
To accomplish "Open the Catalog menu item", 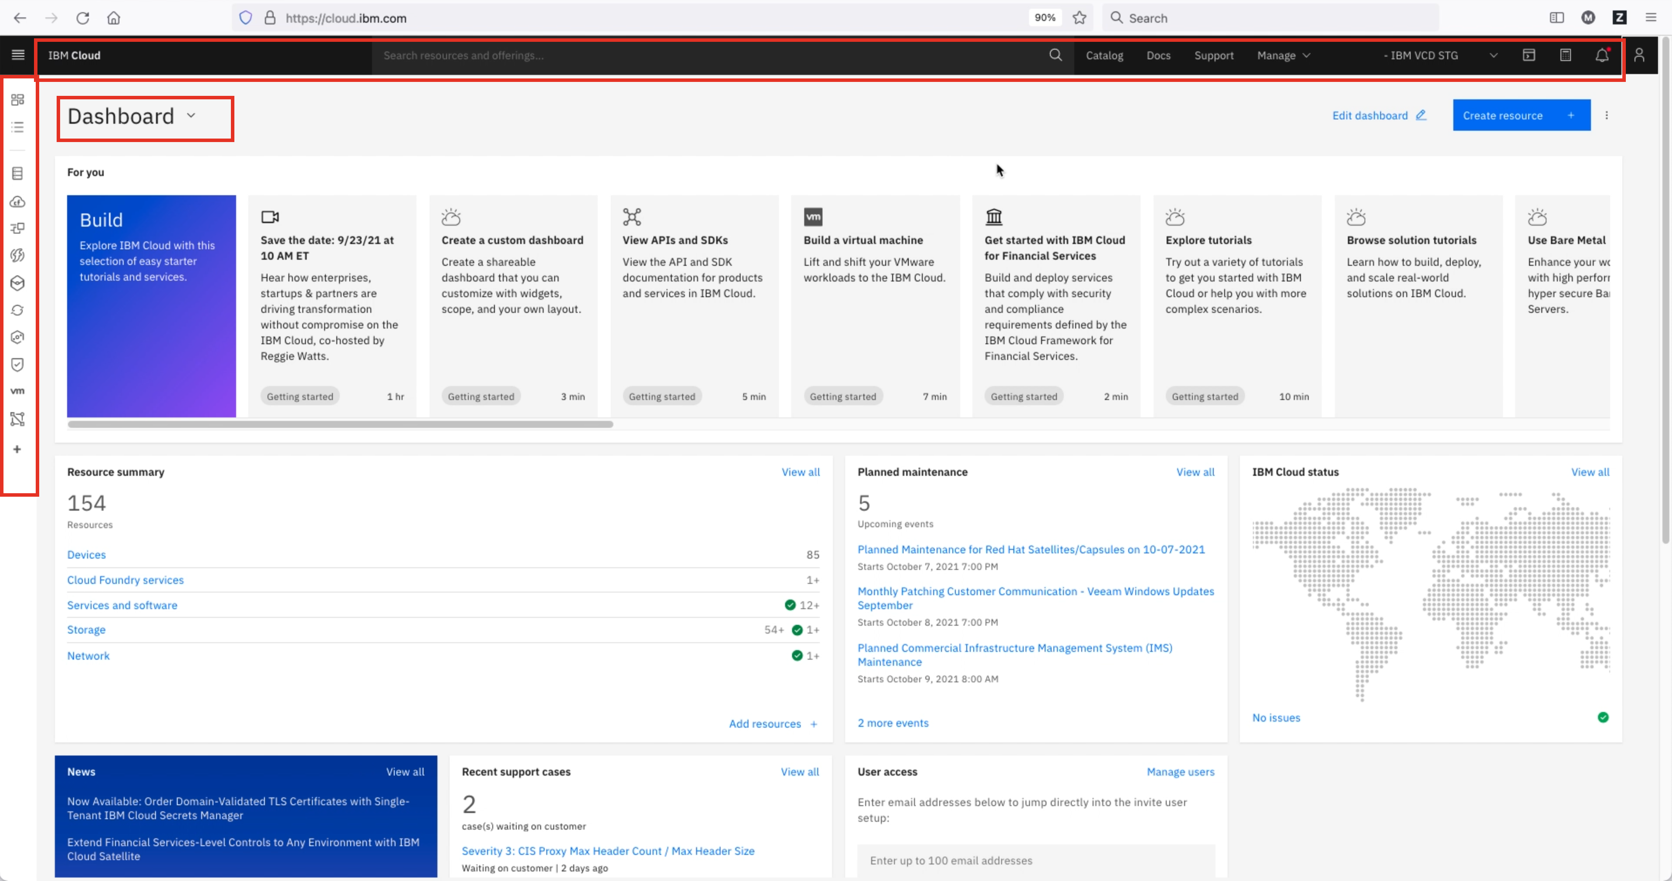I will coord(1104,55).
